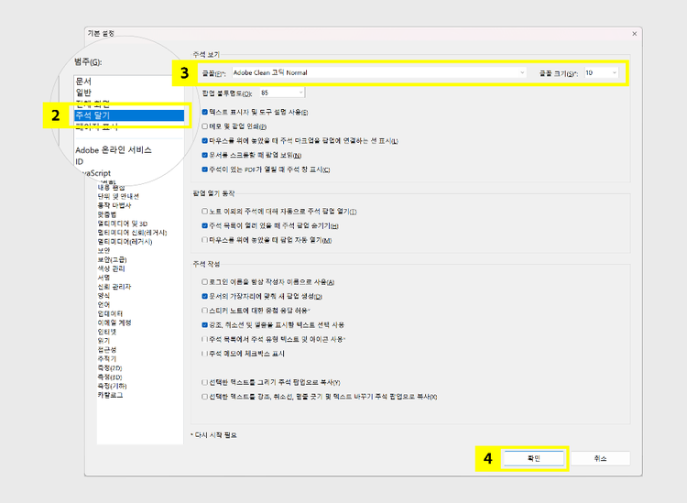The width and height of the screenshot is (687, 503).
Task: Select 언어 category
Action: point(104,304)
